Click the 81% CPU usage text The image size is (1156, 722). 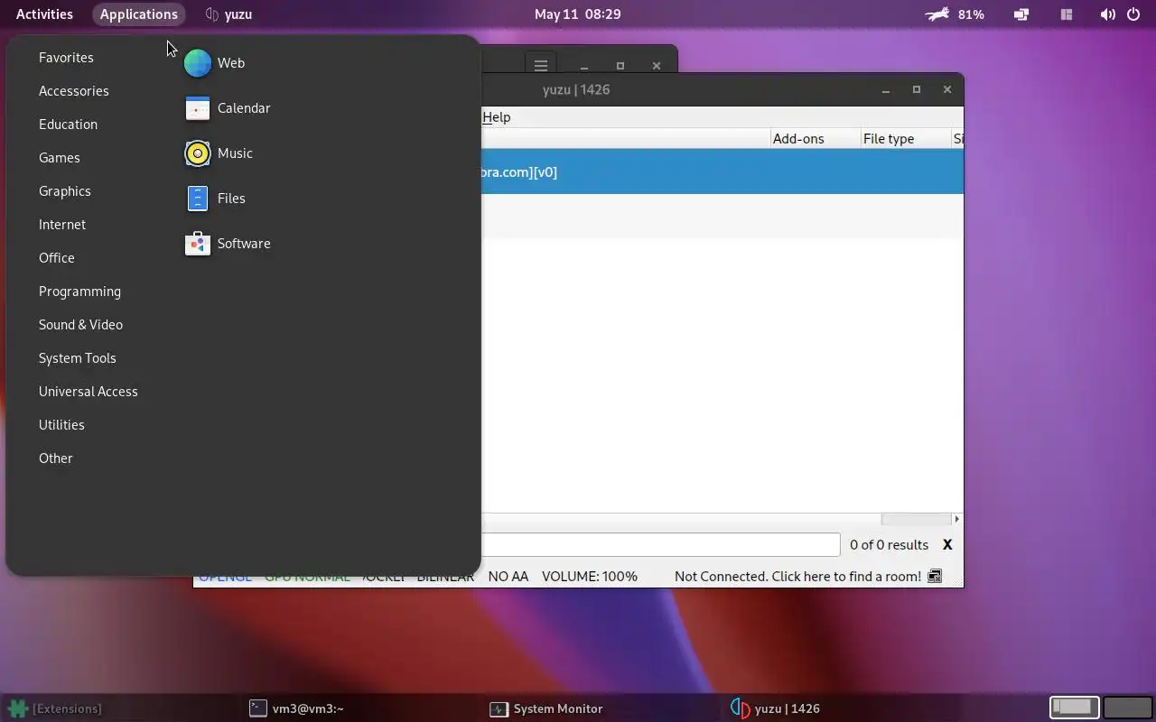pyautogui.click(x=971, y=14)
